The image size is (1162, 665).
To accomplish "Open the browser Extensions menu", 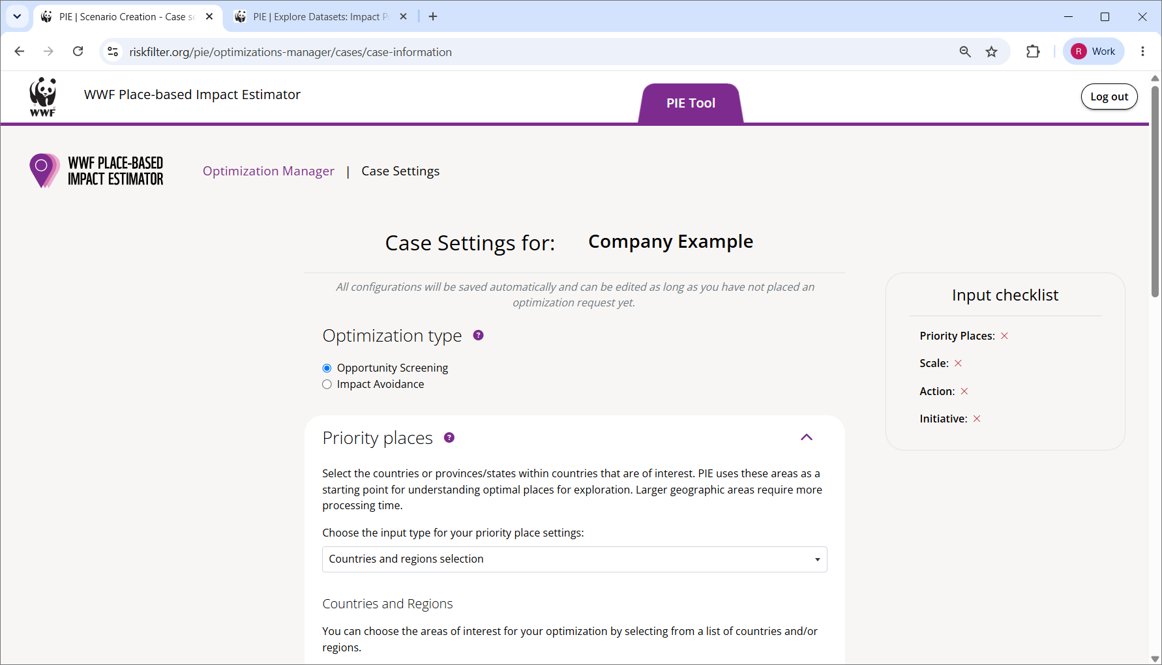I will point(1033,52).
